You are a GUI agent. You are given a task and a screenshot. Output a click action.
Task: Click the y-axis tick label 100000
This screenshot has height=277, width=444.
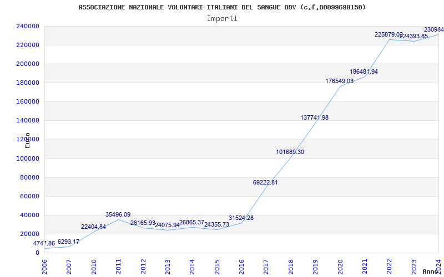[27, 158]
